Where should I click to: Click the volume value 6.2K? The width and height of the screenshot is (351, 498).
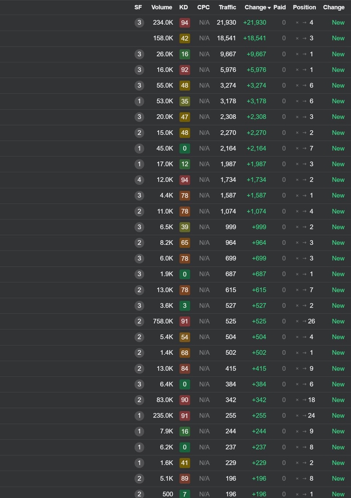[166, 447]
